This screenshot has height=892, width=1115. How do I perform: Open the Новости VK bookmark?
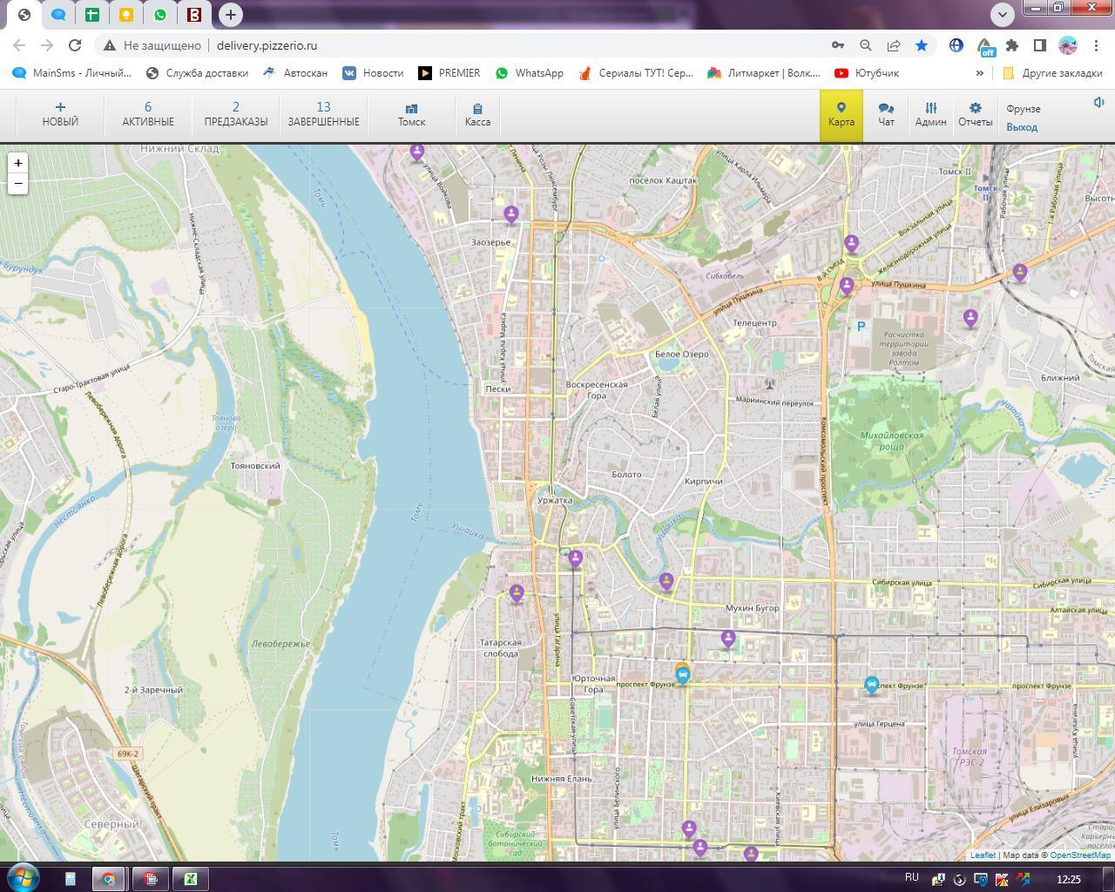click(x=374, y=73)
